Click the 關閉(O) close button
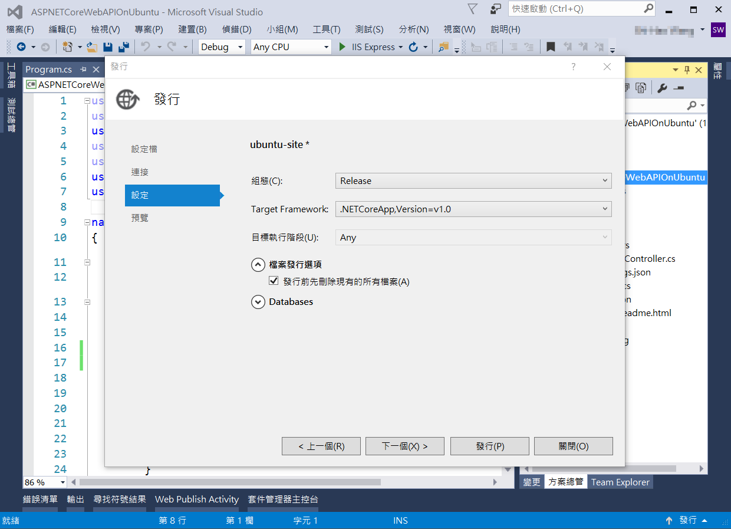The width and height of the screenshot is (731, 529). point(574,446)
